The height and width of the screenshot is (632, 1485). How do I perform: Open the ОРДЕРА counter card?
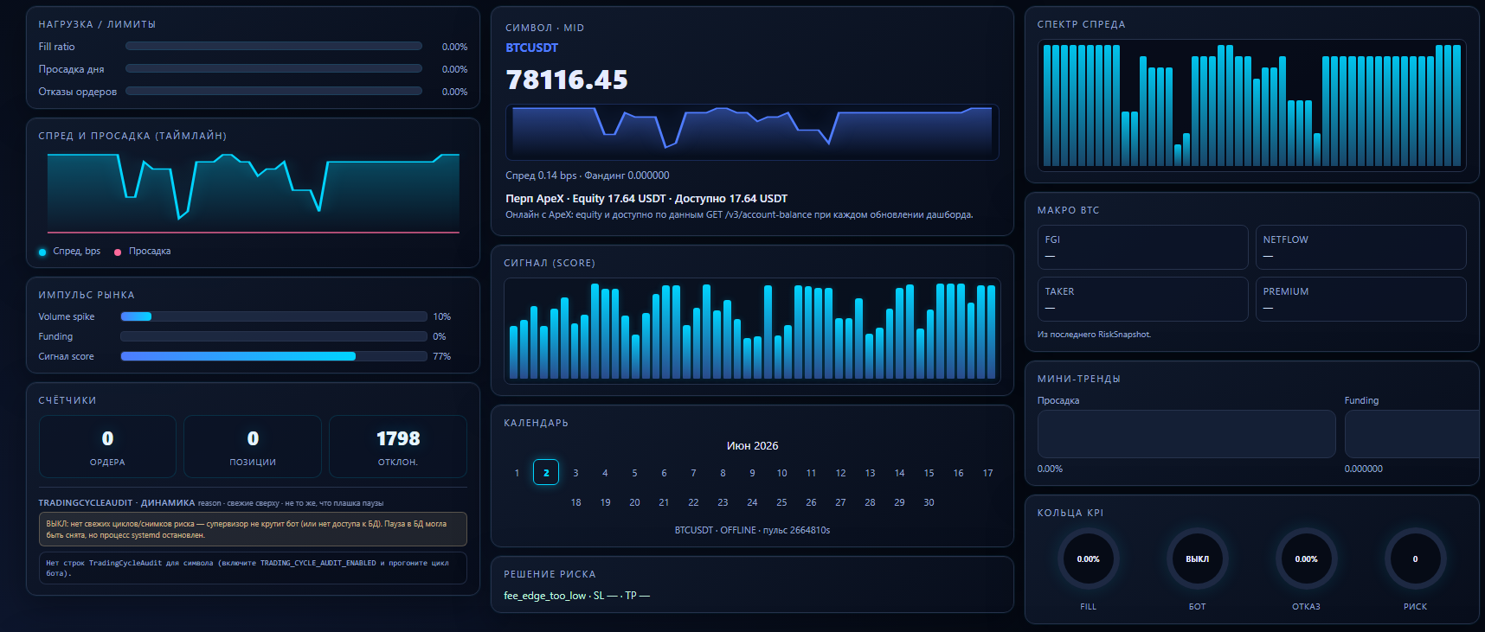pos(107,446)
